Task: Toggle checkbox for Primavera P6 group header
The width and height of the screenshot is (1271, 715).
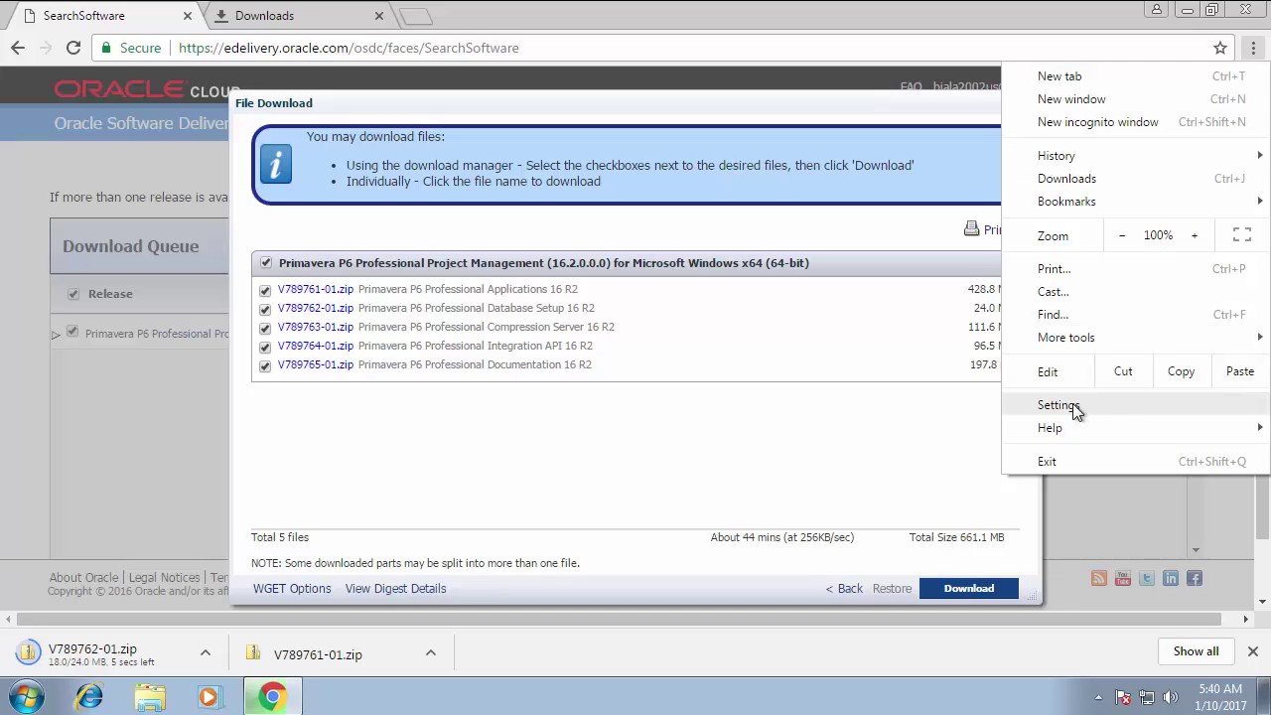Action: pos(266,263)
